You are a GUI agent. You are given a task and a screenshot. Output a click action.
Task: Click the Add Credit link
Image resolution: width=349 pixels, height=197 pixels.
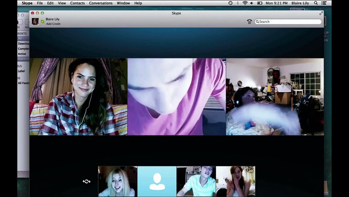(53, 24)
